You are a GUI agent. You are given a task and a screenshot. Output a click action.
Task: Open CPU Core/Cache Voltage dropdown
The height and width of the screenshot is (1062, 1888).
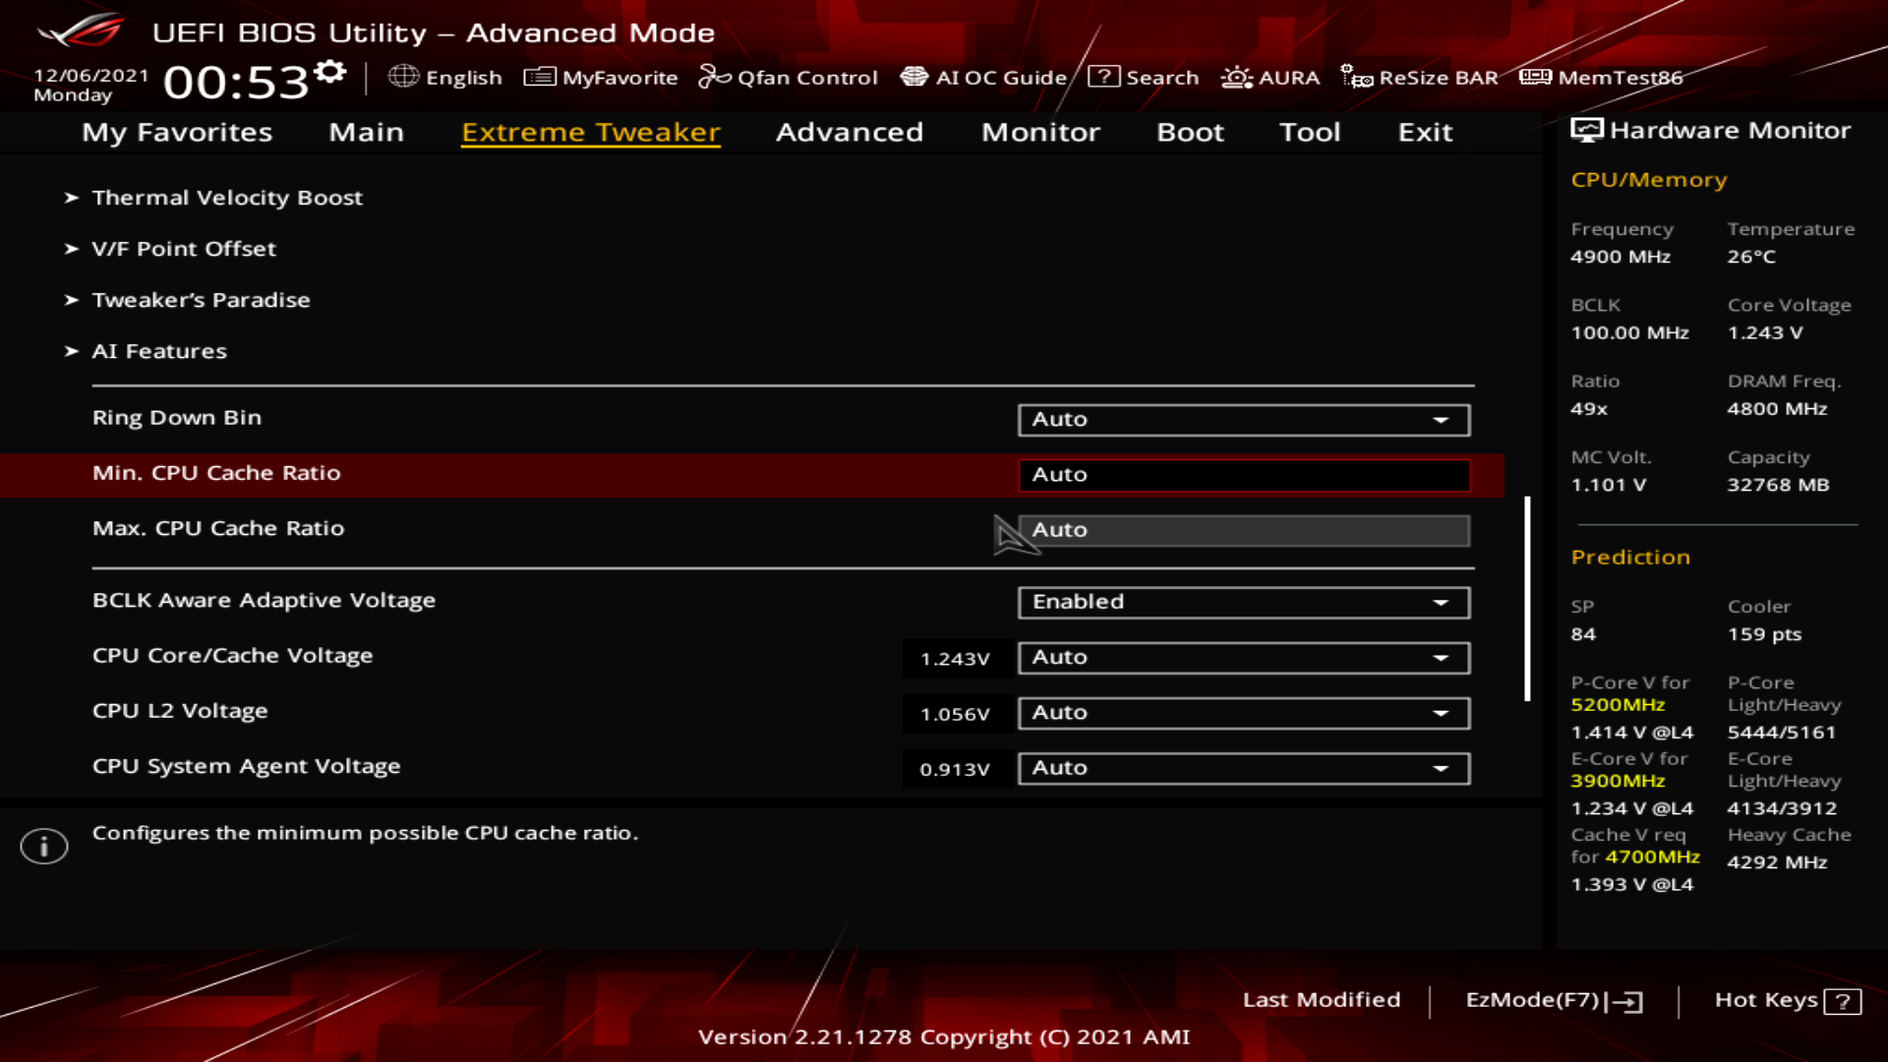tap(1243, 658)
